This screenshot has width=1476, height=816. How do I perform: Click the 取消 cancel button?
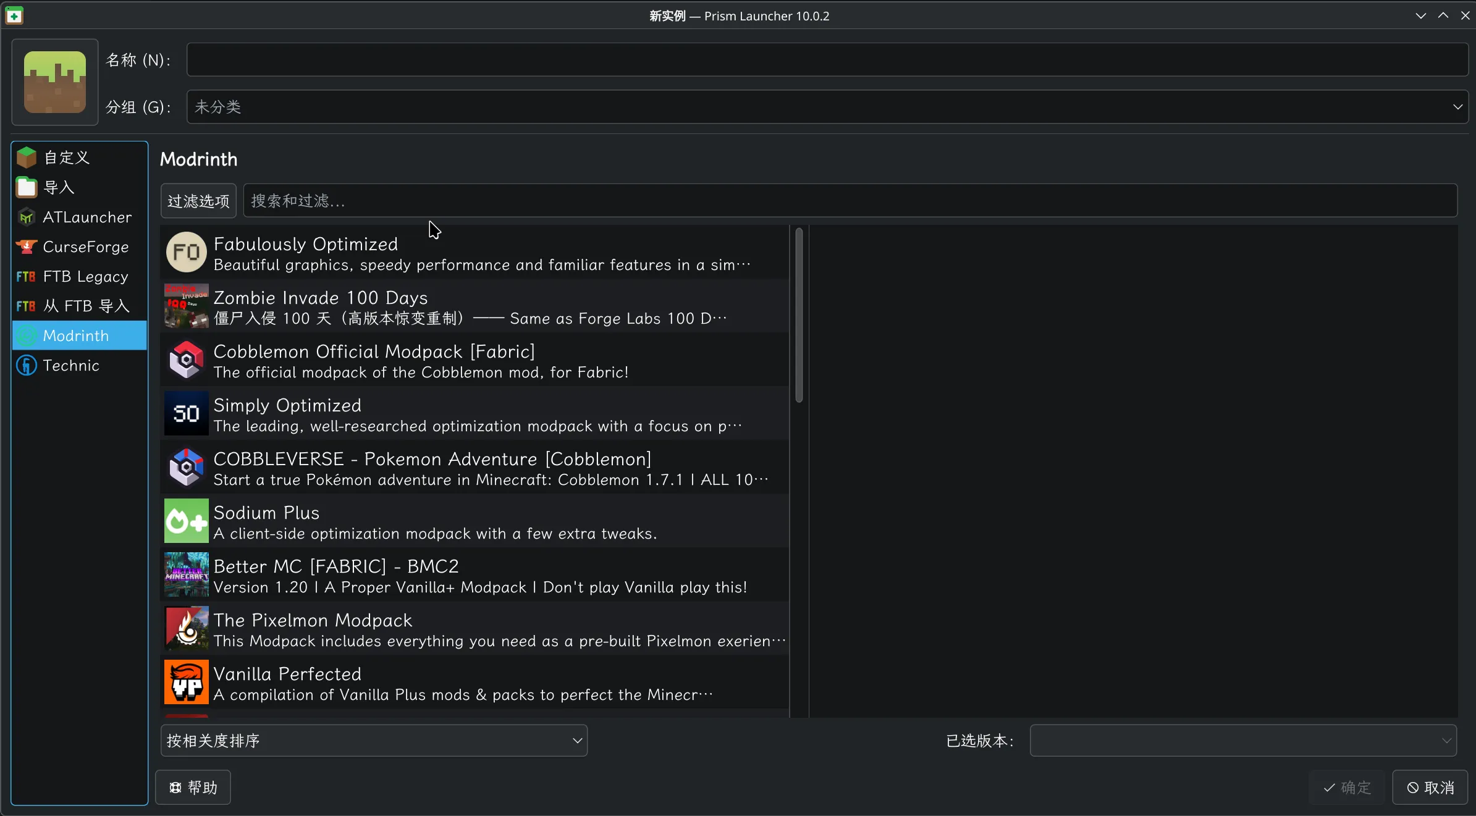[1430, 787]
